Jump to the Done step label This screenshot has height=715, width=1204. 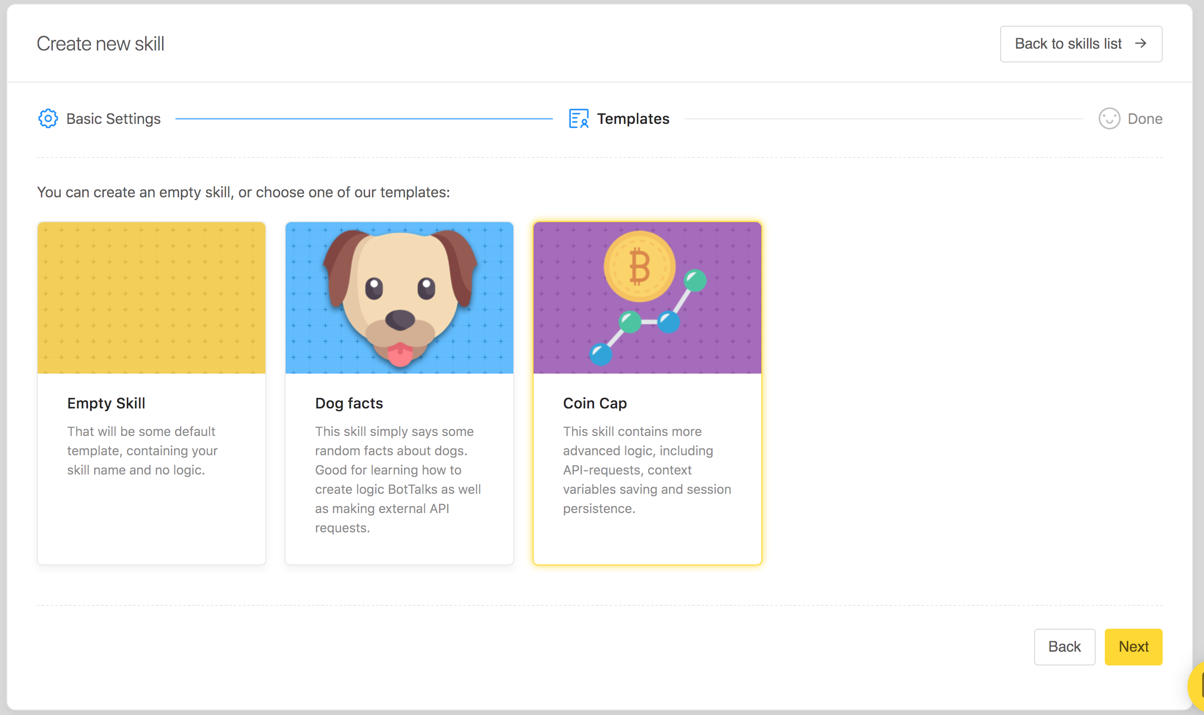tap(1145, 119)
